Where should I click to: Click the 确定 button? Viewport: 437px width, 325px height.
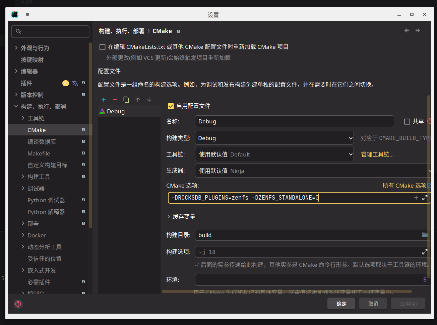341,304
